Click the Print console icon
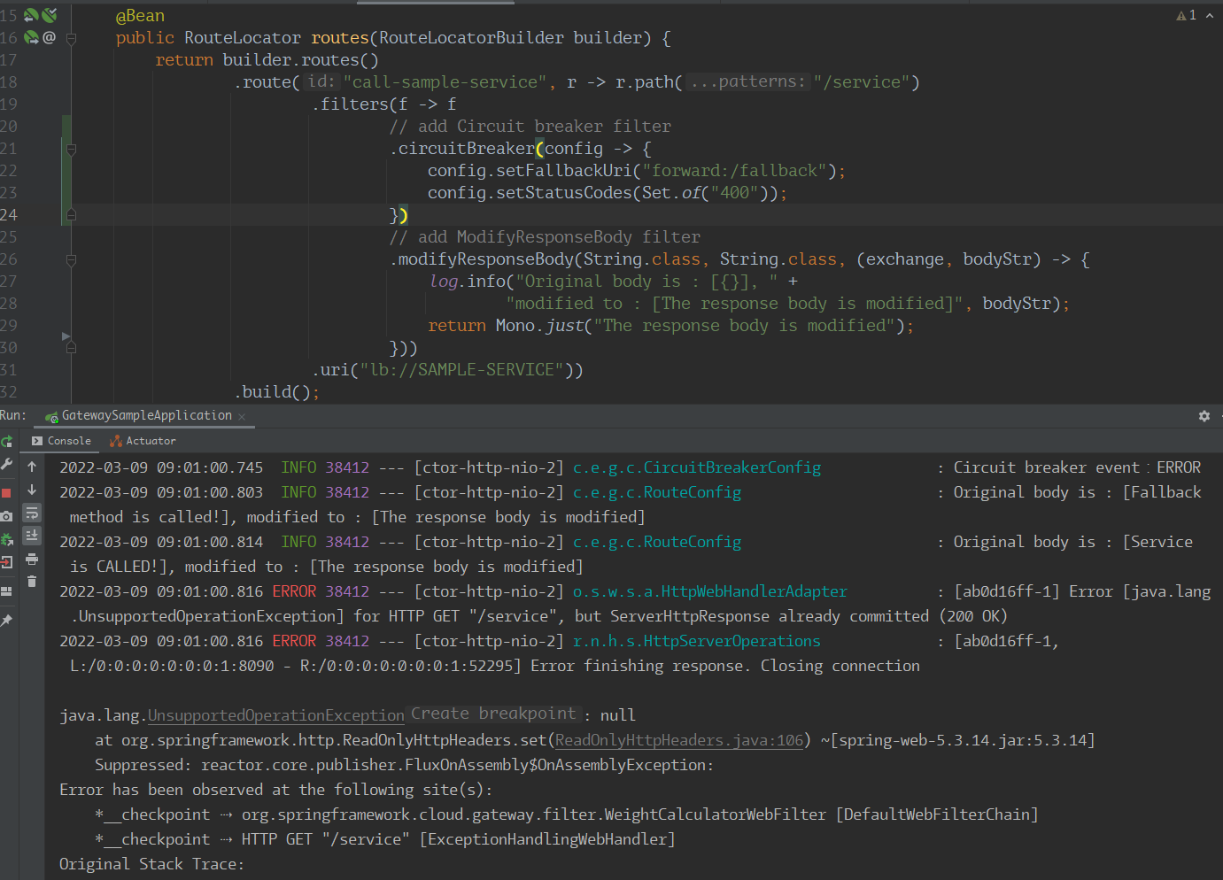 [32, 559]
